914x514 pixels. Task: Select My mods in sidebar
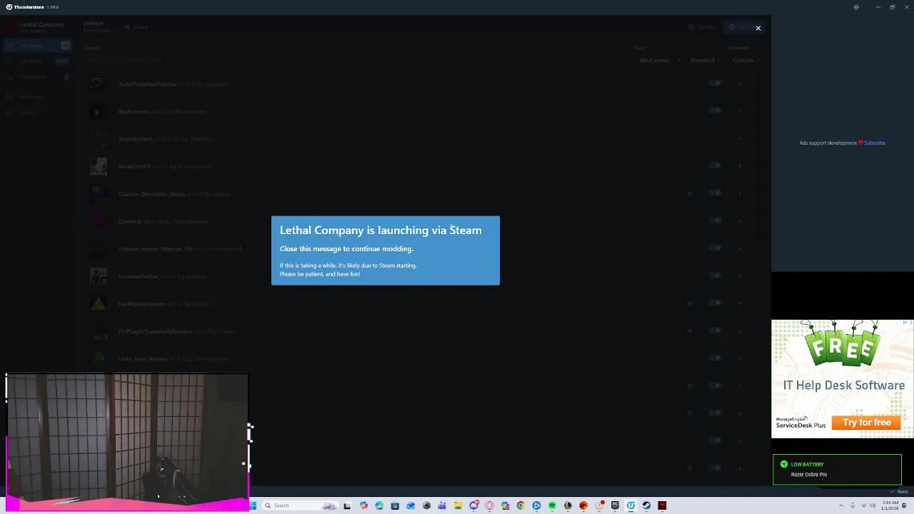pos(36,46)
